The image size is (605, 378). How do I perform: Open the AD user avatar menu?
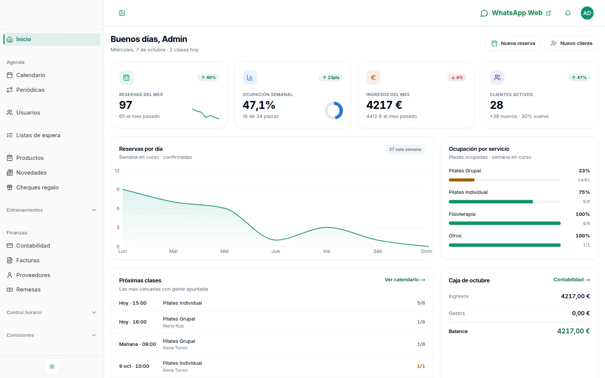587,13
